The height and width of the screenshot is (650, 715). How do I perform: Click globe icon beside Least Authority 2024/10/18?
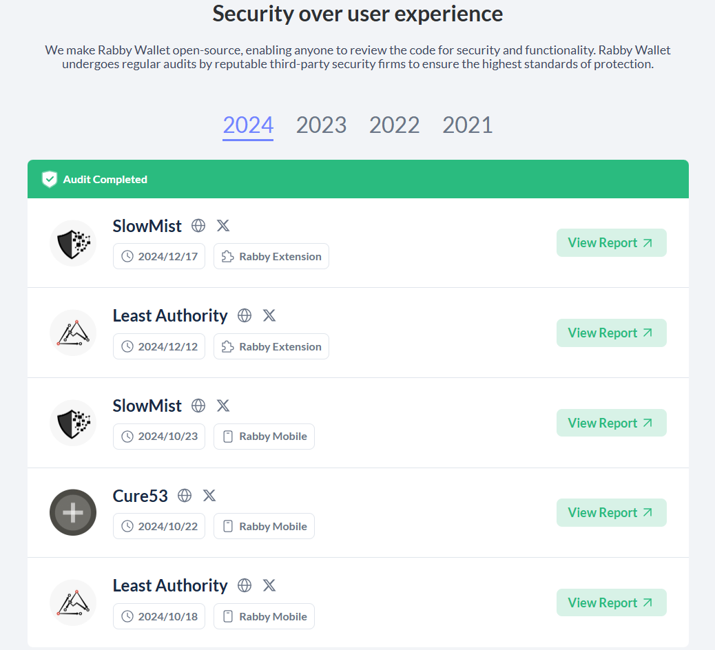click(245, 585)
